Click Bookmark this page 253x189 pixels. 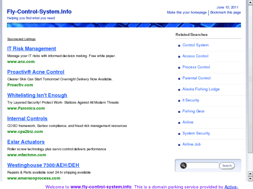coord(226,12)
